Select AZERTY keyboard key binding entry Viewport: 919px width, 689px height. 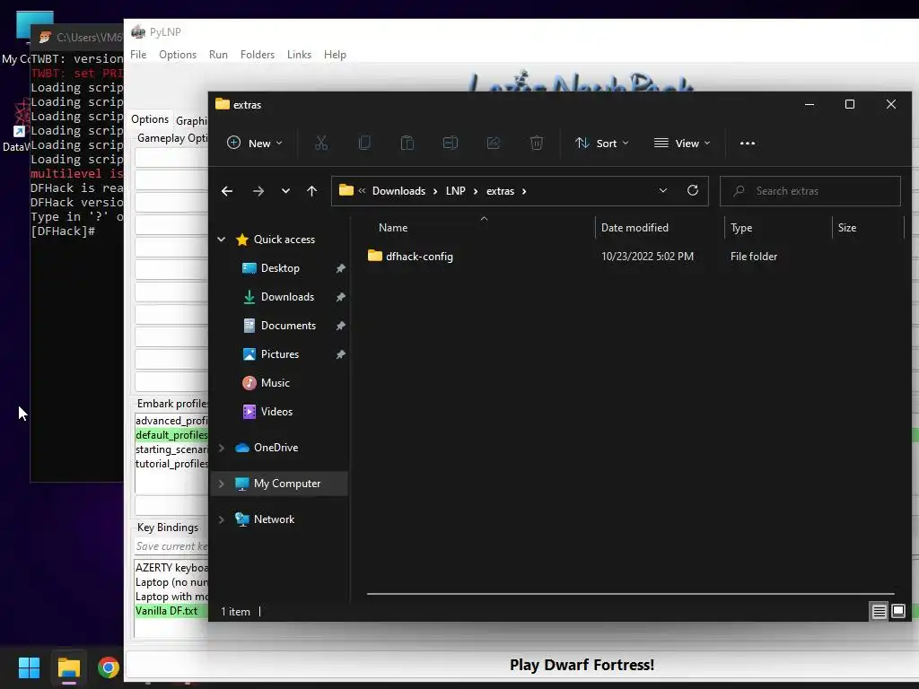pos(171,568)
